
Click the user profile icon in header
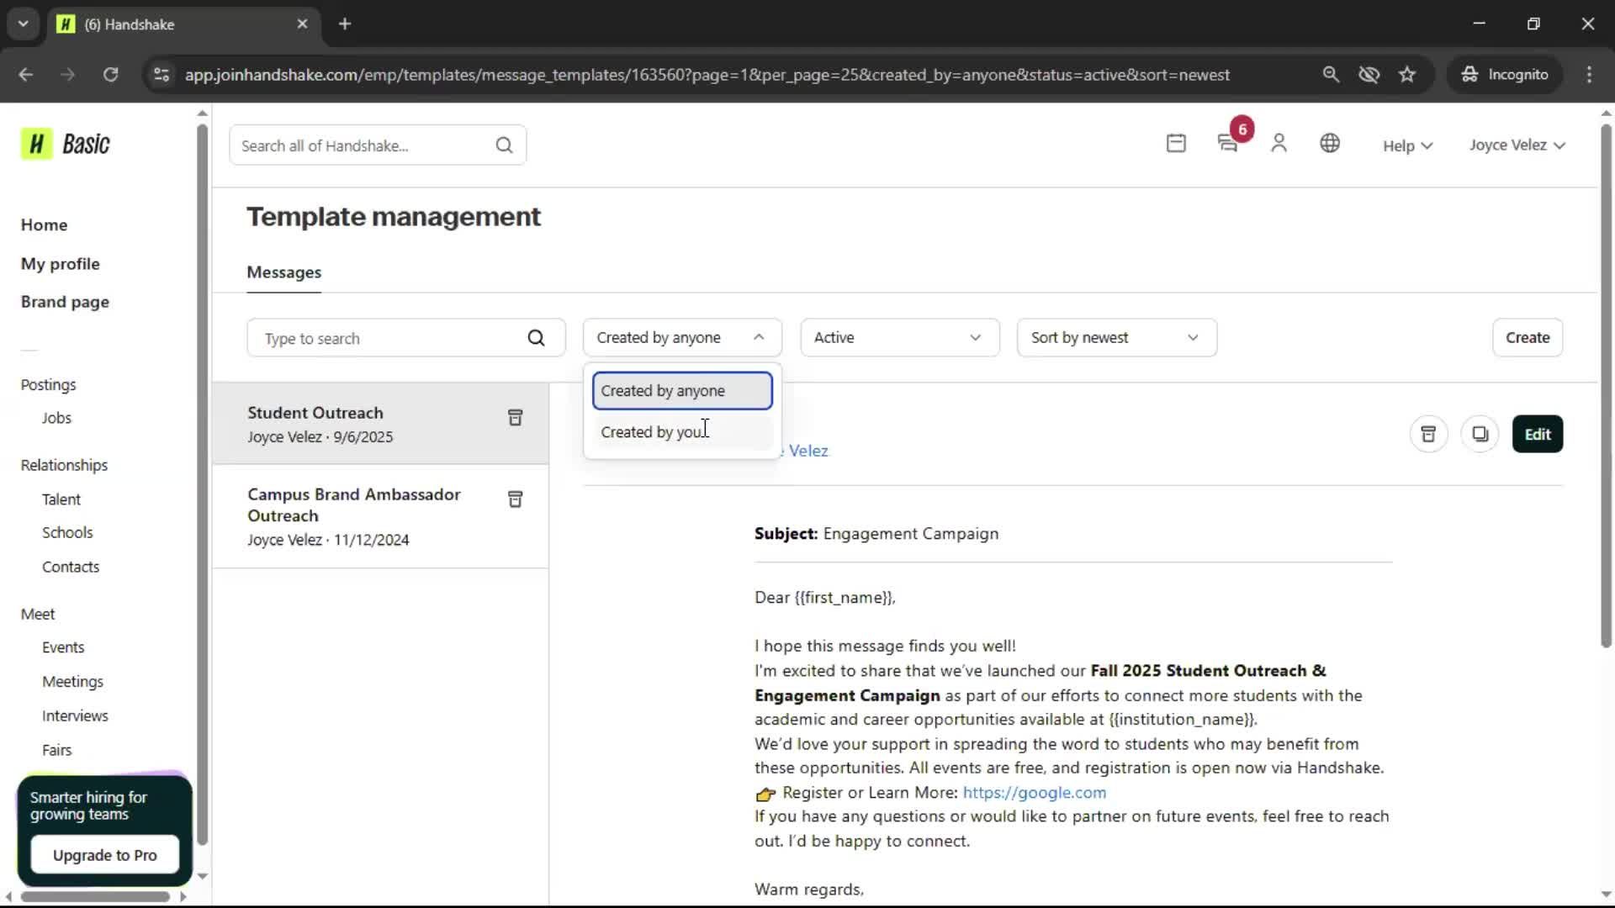point(1279,144)
